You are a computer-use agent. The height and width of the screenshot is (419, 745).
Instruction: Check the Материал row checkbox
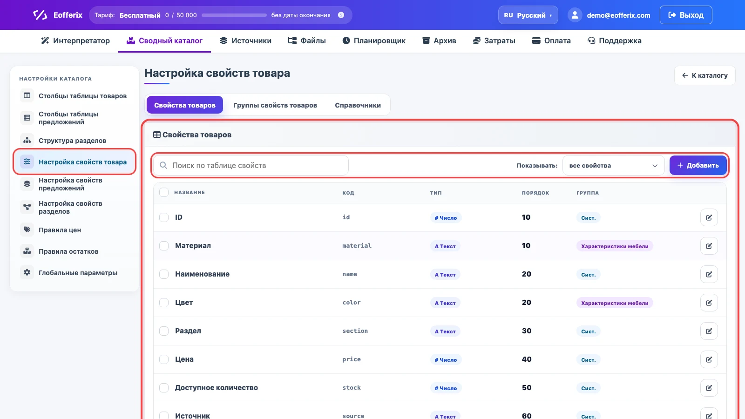tap(164, 246)
